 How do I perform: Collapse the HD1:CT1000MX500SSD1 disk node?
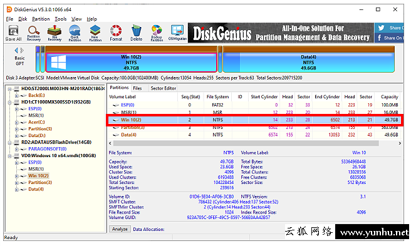click(x=9, y=102)
